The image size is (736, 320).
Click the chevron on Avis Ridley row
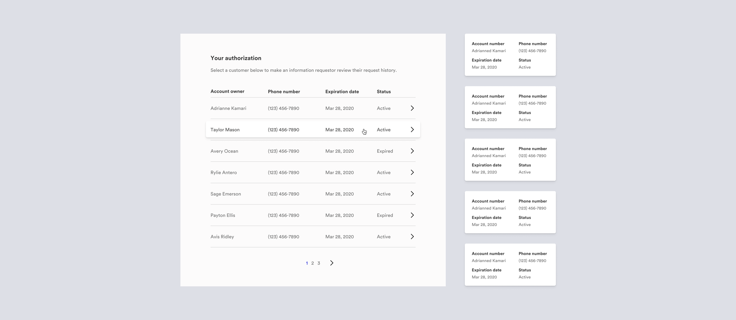point(412,237)
